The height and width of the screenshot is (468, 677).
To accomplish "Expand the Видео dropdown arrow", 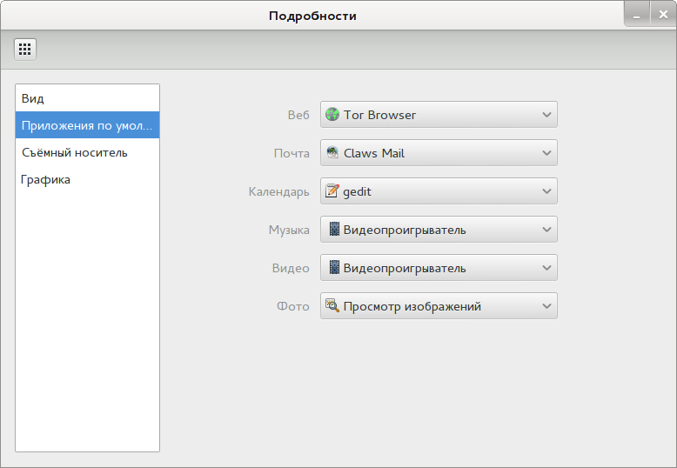I will click(546, 268).
